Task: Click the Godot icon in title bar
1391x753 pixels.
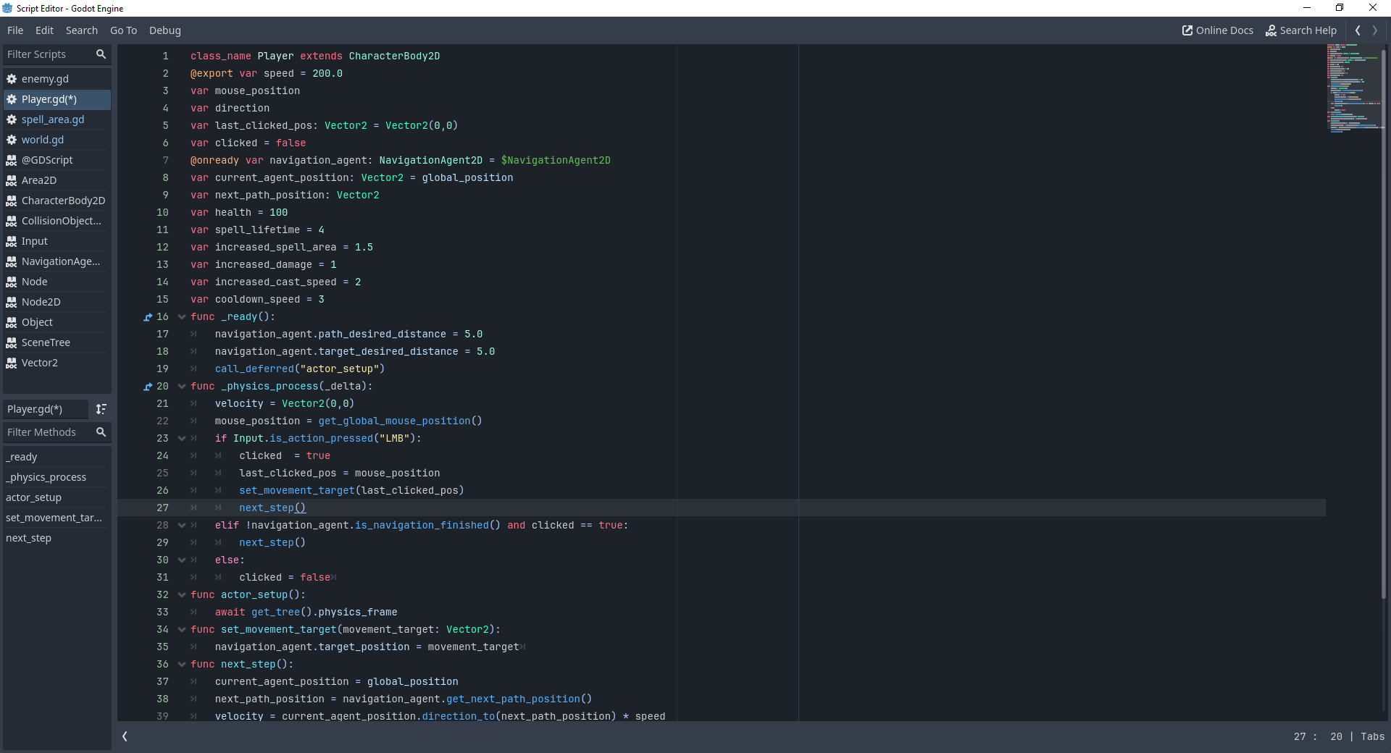Action: tap(7, 8)
